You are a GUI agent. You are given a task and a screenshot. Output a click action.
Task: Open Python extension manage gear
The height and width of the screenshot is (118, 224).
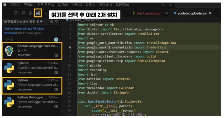tap(56, 90)
